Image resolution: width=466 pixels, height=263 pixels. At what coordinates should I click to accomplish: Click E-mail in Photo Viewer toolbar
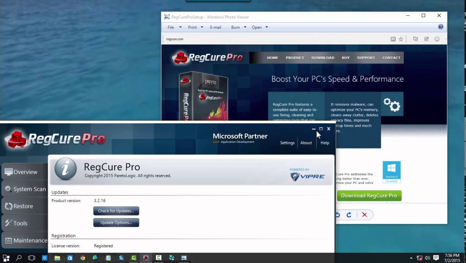click(215, 27)
